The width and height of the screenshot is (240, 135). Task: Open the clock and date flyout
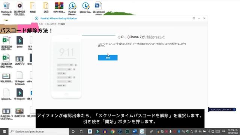[233, 132]
